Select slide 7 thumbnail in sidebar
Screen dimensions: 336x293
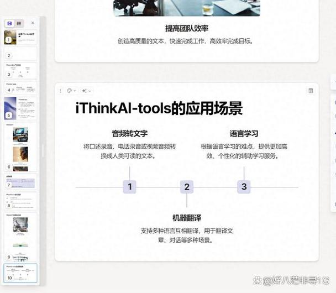click(20, 182)
